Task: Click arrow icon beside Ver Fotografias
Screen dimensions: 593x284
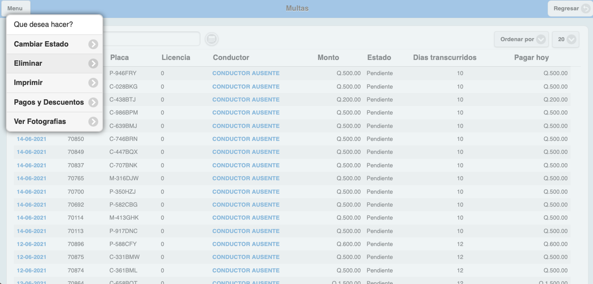Action: [93, 122]
